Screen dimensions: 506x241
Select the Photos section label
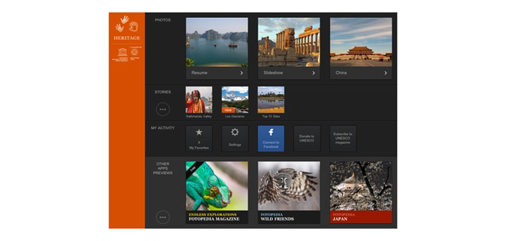(x=163, y=20)
